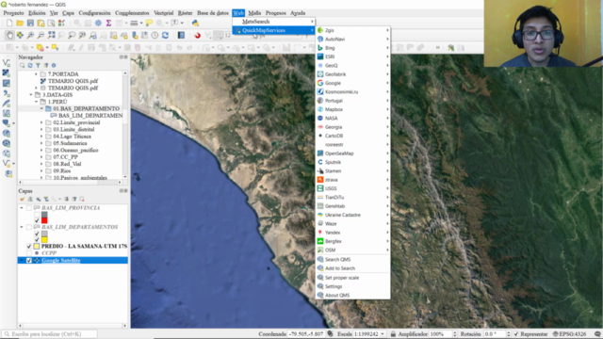Create a new project with blank page icon
Screen dimensions: 603x339
(9, 24)
